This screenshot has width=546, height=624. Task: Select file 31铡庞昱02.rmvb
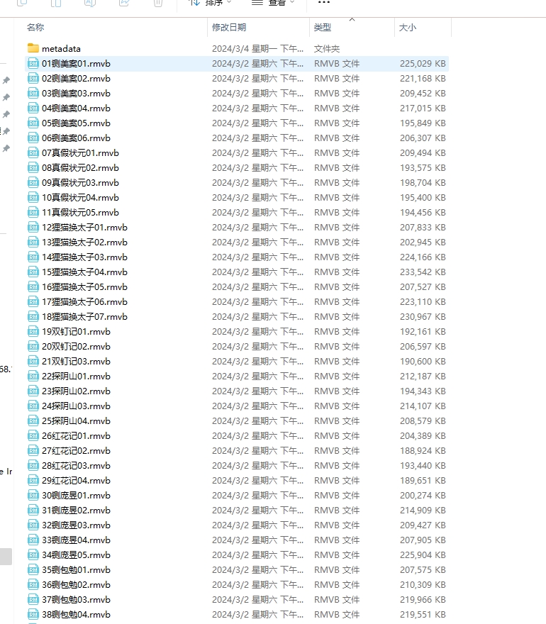[76, 510]
